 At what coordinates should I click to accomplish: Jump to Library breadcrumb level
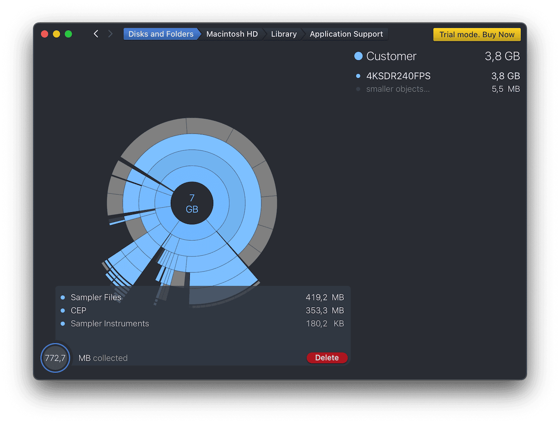point(284,34)
